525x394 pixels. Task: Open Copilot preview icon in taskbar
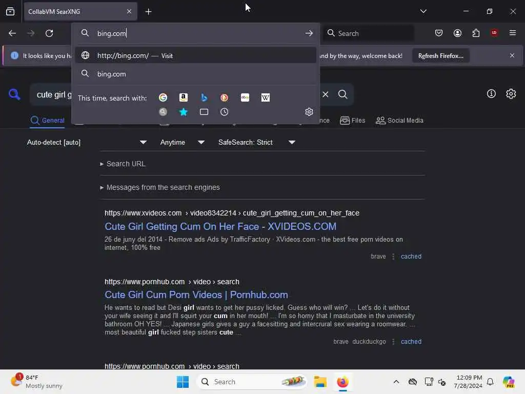pos(508,382)
